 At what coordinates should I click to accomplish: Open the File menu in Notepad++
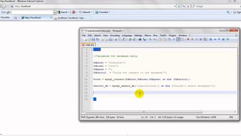click(84, 35)
